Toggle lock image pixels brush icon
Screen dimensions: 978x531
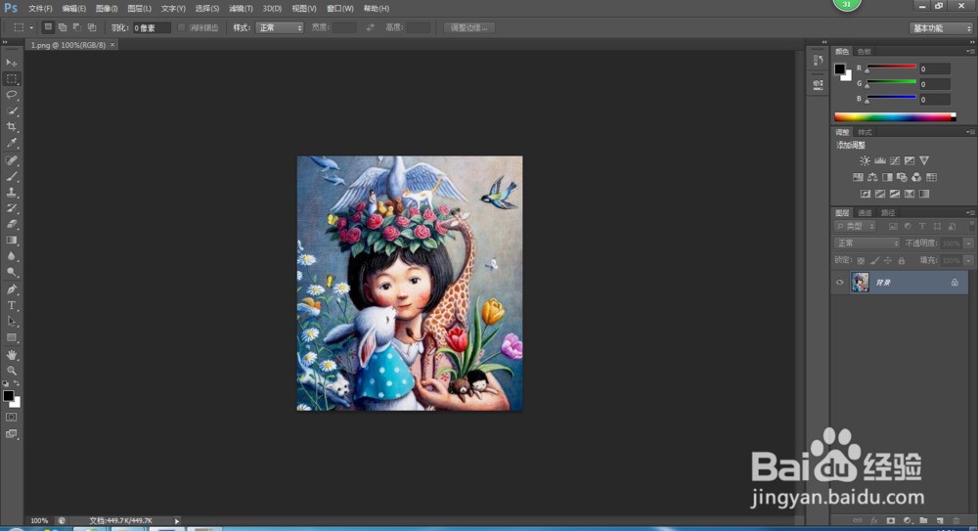874,261
